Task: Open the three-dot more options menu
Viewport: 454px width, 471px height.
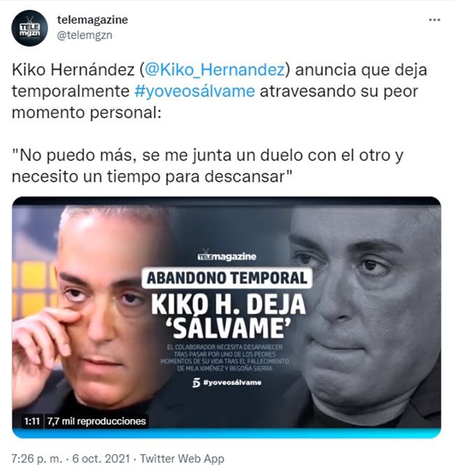Action: pos(434,20)
